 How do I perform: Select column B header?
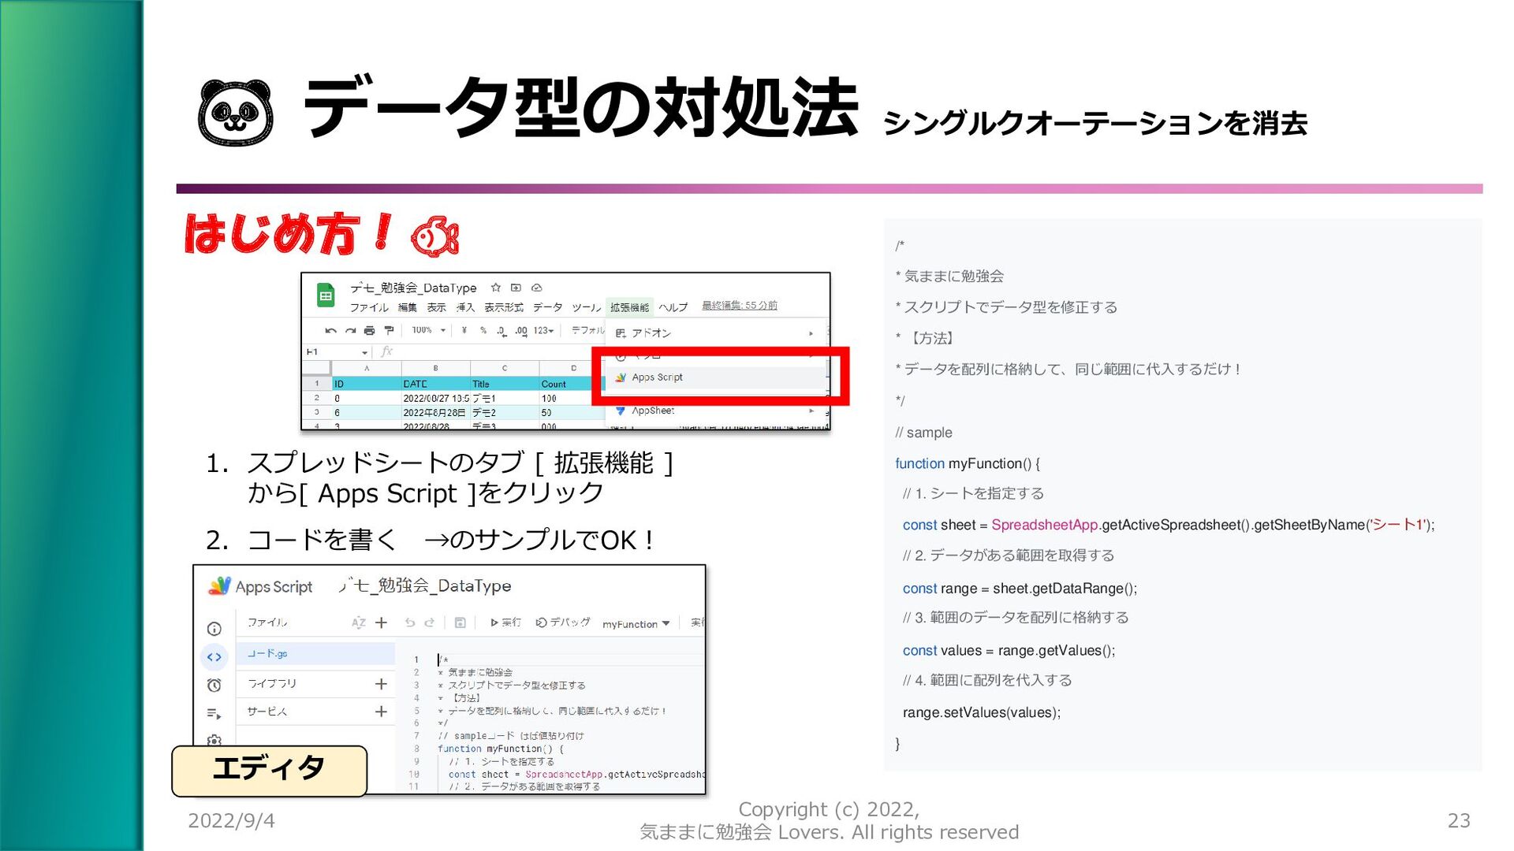pyautogui.click(x=435, y=368)
